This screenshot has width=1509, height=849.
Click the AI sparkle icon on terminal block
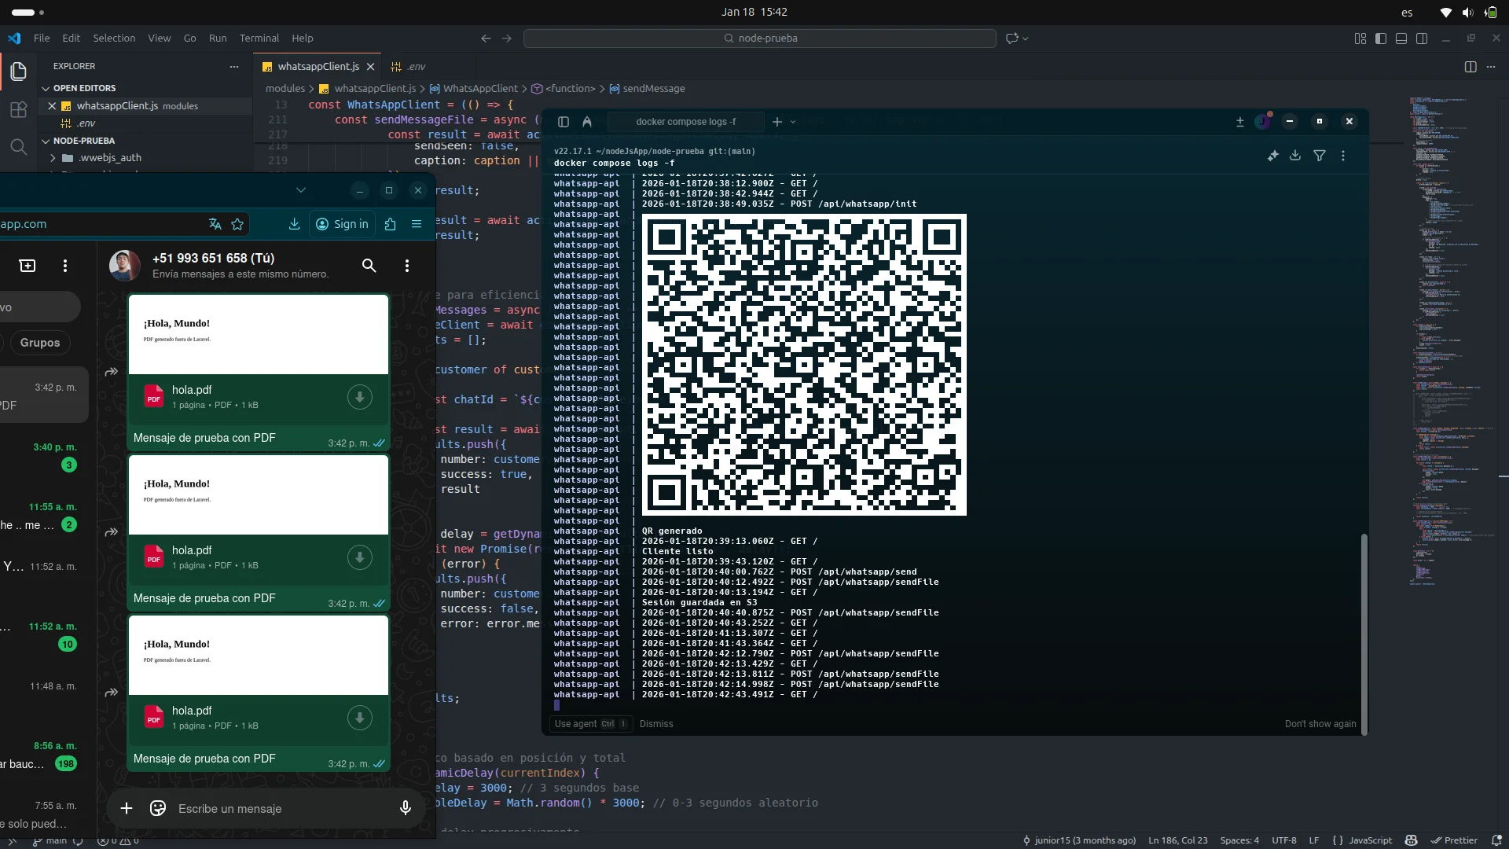tap(1273, 156)
